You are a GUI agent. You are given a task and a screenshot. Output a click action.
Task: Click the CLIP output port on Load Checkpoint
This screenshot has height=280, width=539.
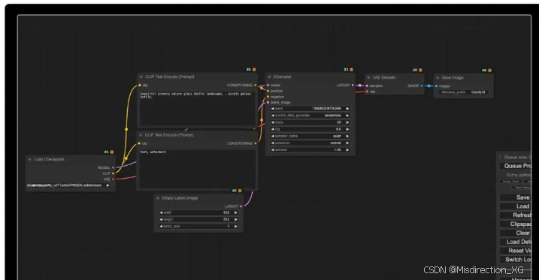(113, 173)
